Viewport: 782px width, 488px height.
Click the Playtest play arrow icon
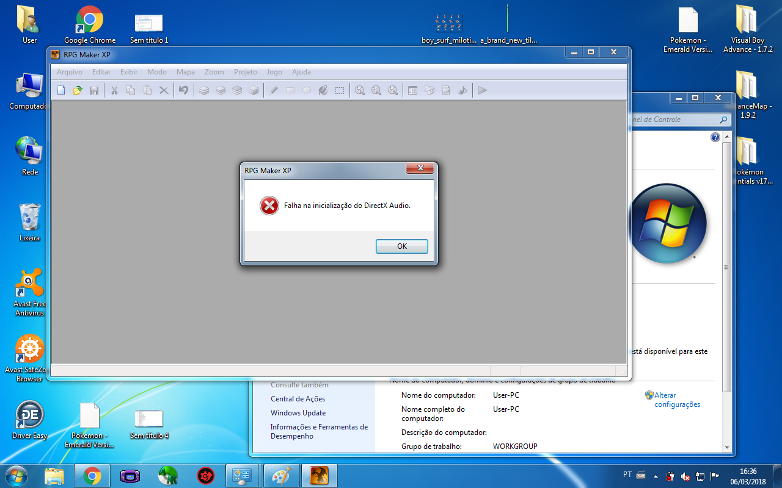[483, 90]
